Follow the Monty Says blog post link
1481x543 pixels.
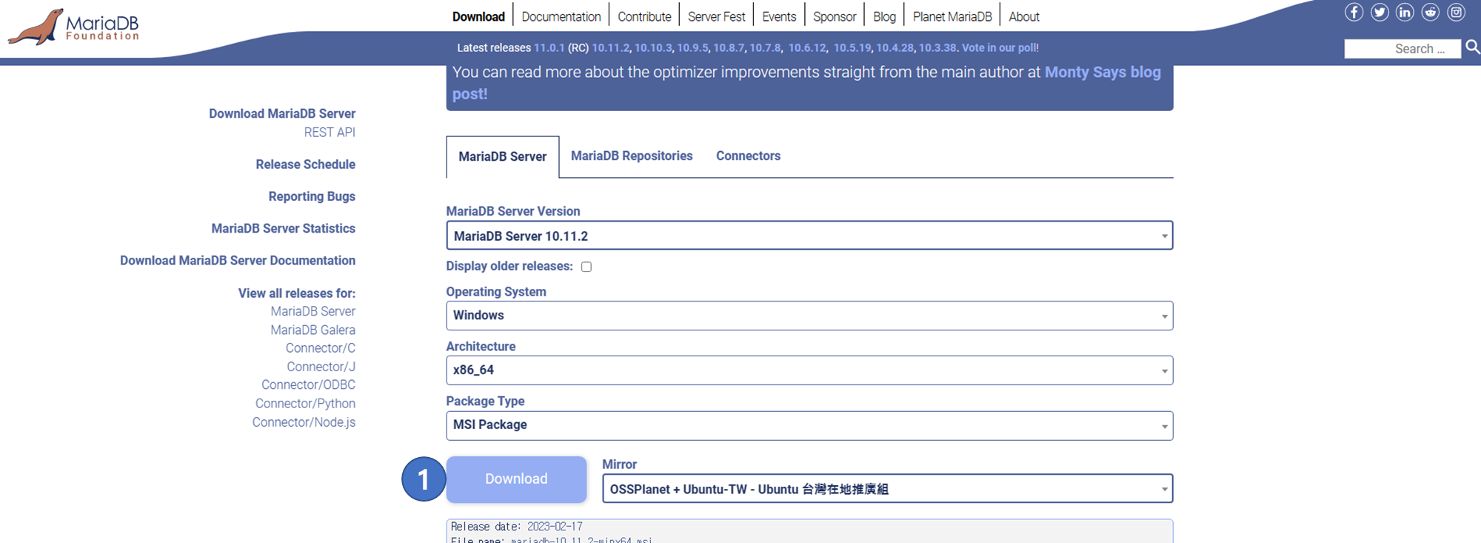(1103, 72)
